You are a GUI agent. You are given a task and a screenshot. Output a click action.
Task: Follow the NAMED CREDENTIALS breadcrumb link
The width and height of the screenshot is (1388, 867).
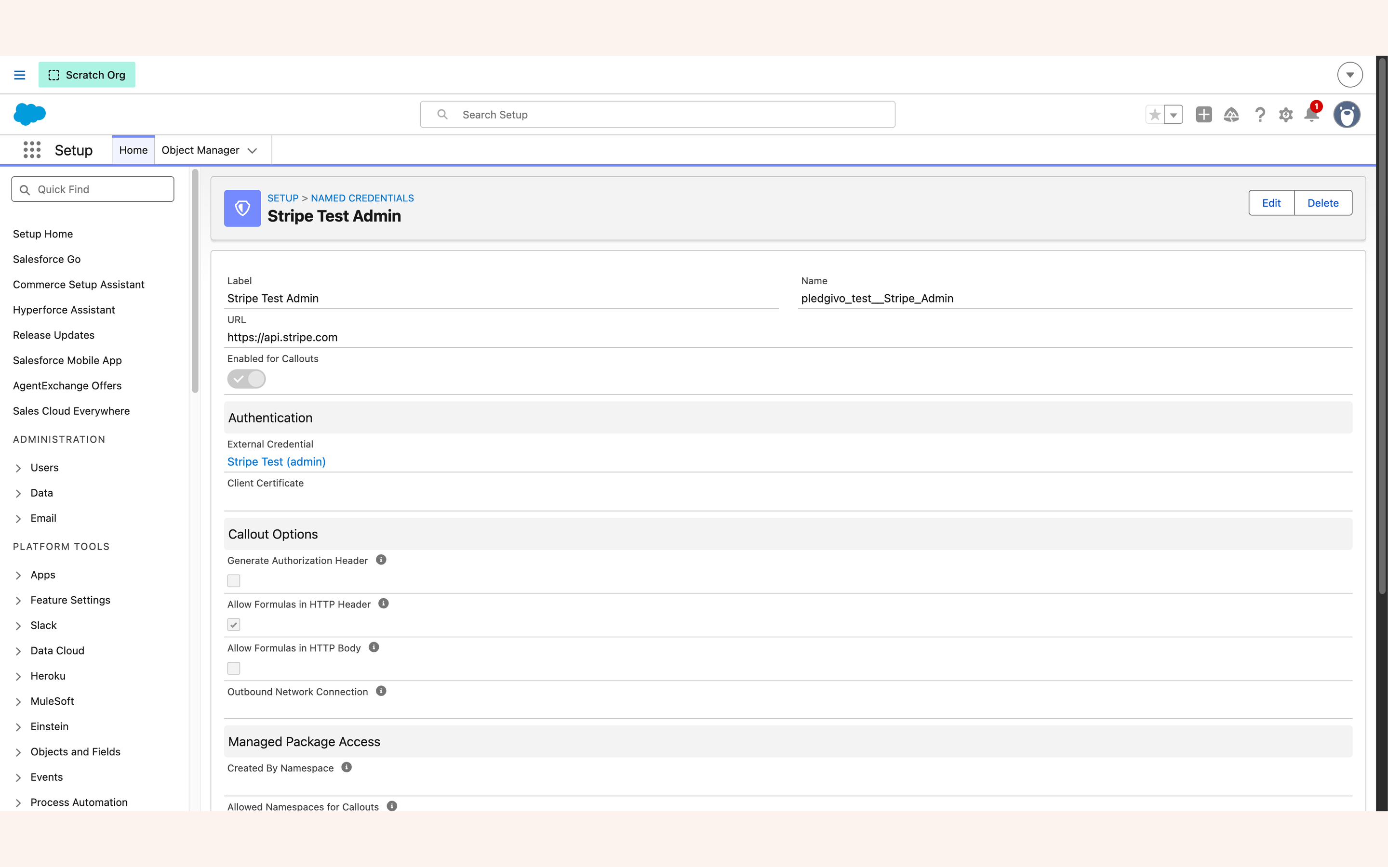tap(362, 198)
